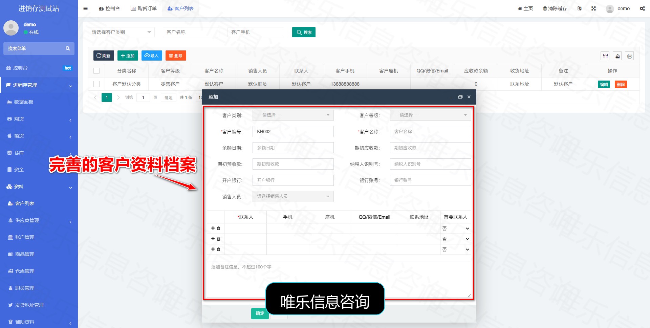Delete second contact row via trash icon
The height and width of the screenshot is (328, 650).
pyautogui.click(x=218, y=239)
